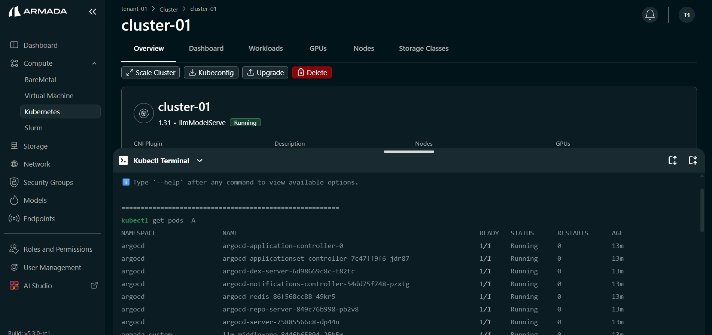Click the Armada logo
Viewport: 712px width, 335px height.
(x=38, y=12)
